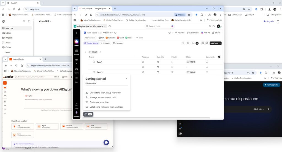Click the ClickUp Search field
The width and height of the screenshot is (282, 152).
pos(160,26)
